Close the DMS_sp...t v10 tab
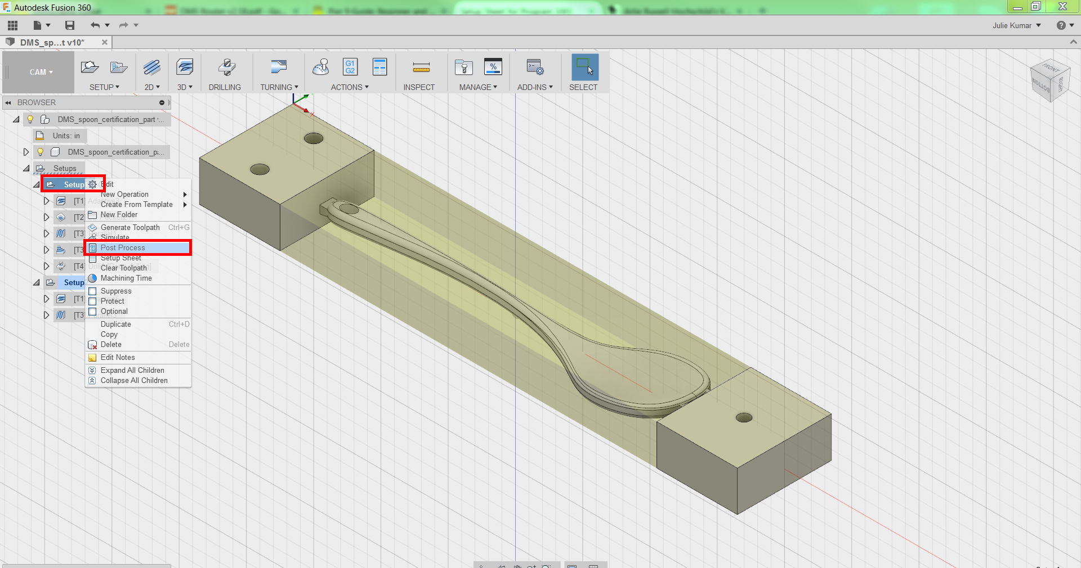This screenshot has height=568, width=1081. 104,42
